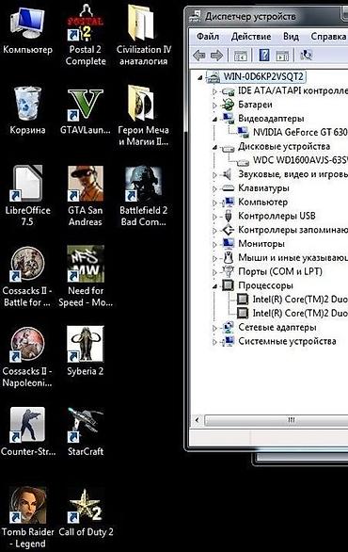
Task: Select the WDC WD1600AVJS disk device
Action: click(x=300, y=160)
